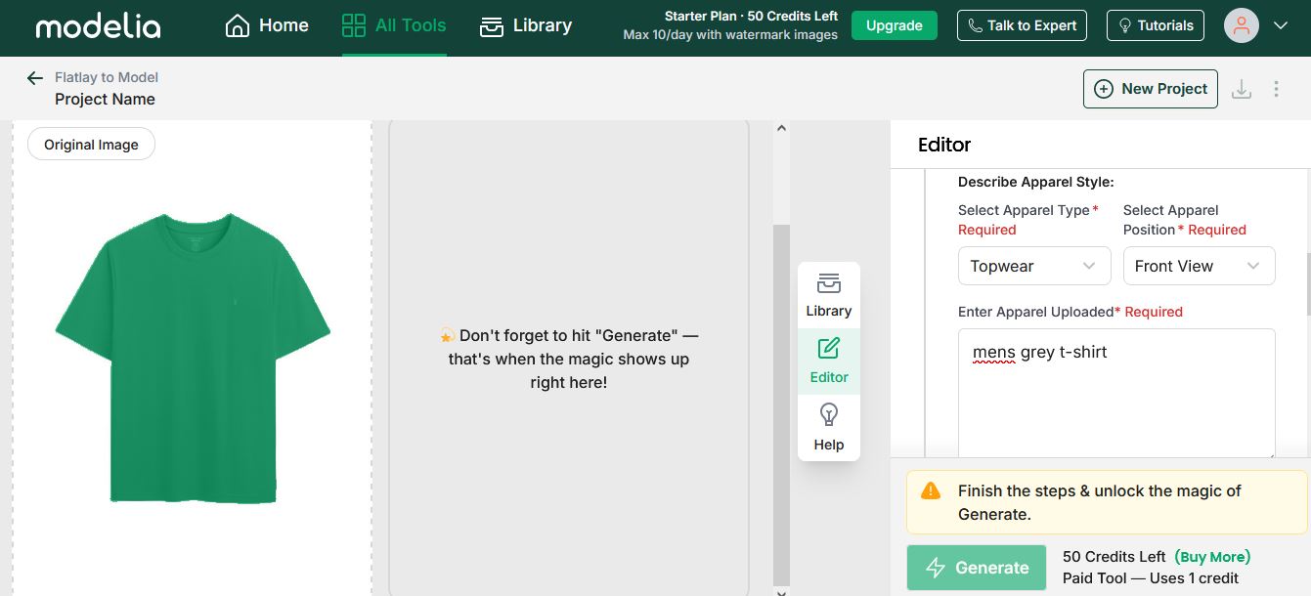This screenshot has width=1311, height=596.
Task: Select the Editor side panel
Action: tap(828, 362)
